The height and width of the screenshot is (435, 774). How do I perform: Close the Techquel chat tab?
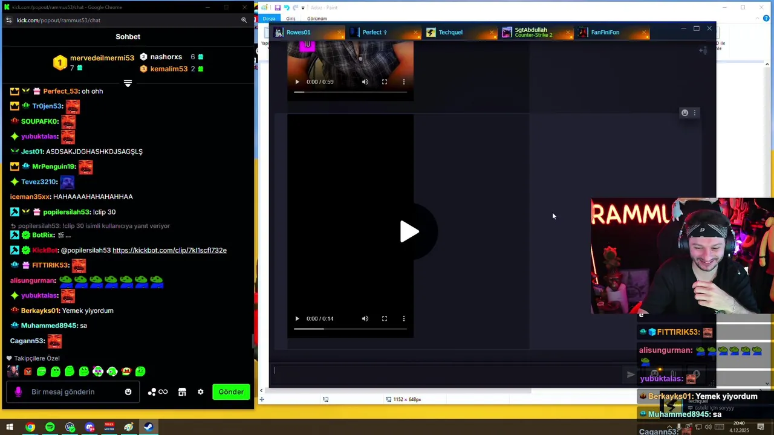(492, 33)
